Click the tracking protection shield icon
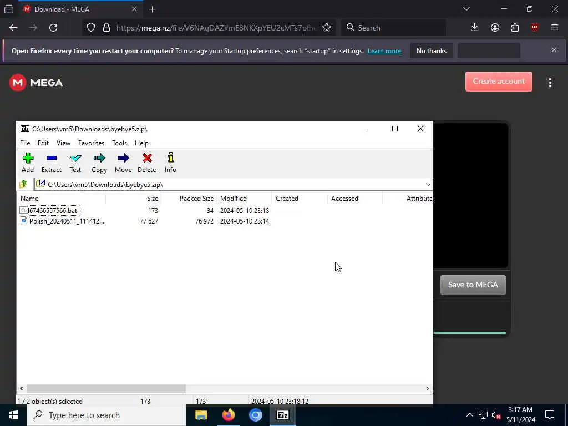The height and width of the screenshot is (426, 568). pos(91,28)
